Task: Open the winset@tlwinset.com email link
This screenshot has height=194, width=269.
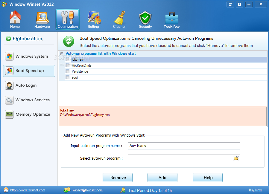Action: point(88,190)
